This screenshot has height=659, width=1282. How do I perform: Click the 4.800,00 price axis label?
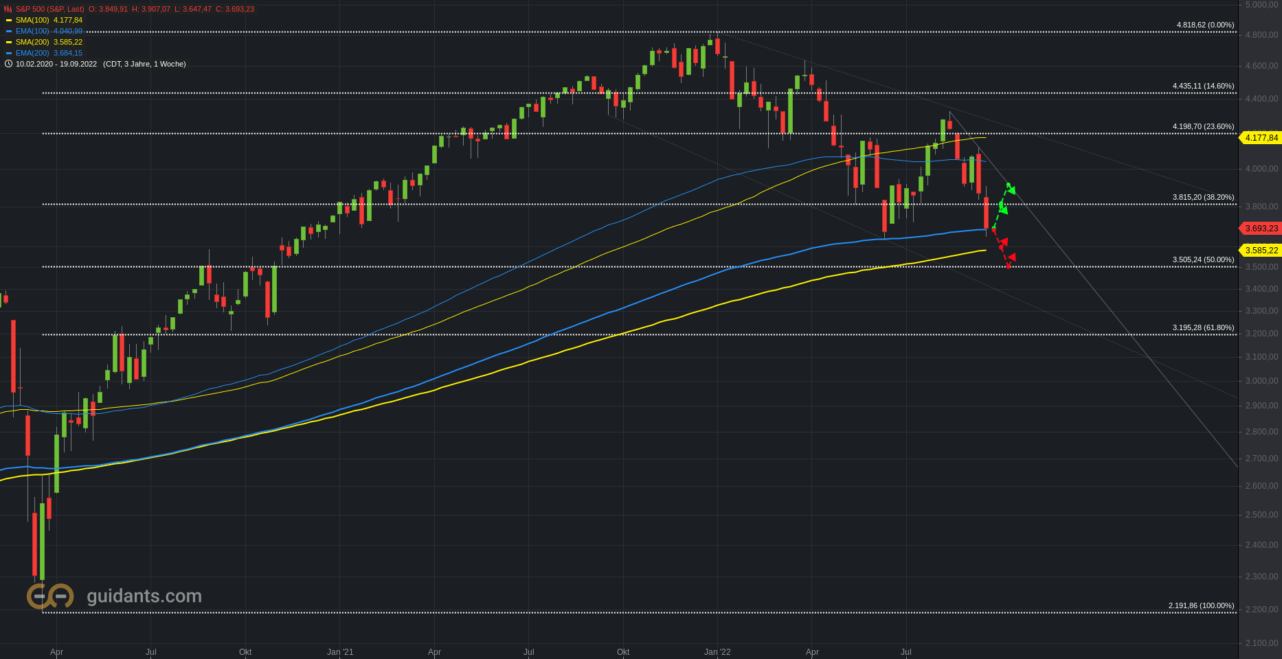[x=1261, y=34]
